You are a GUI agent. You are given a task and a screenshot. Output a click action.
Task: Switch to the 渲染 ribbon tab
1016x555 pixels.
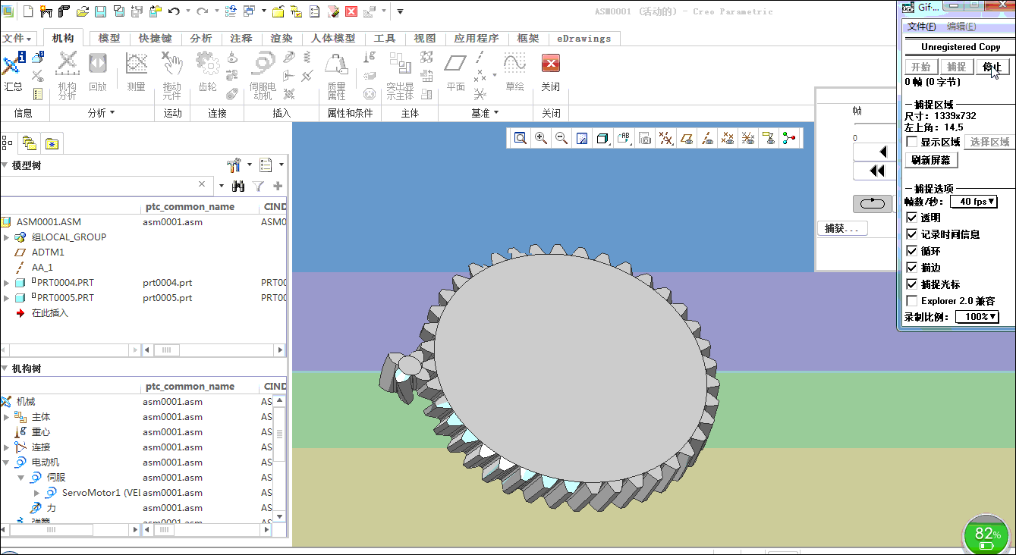click(282, 39)
